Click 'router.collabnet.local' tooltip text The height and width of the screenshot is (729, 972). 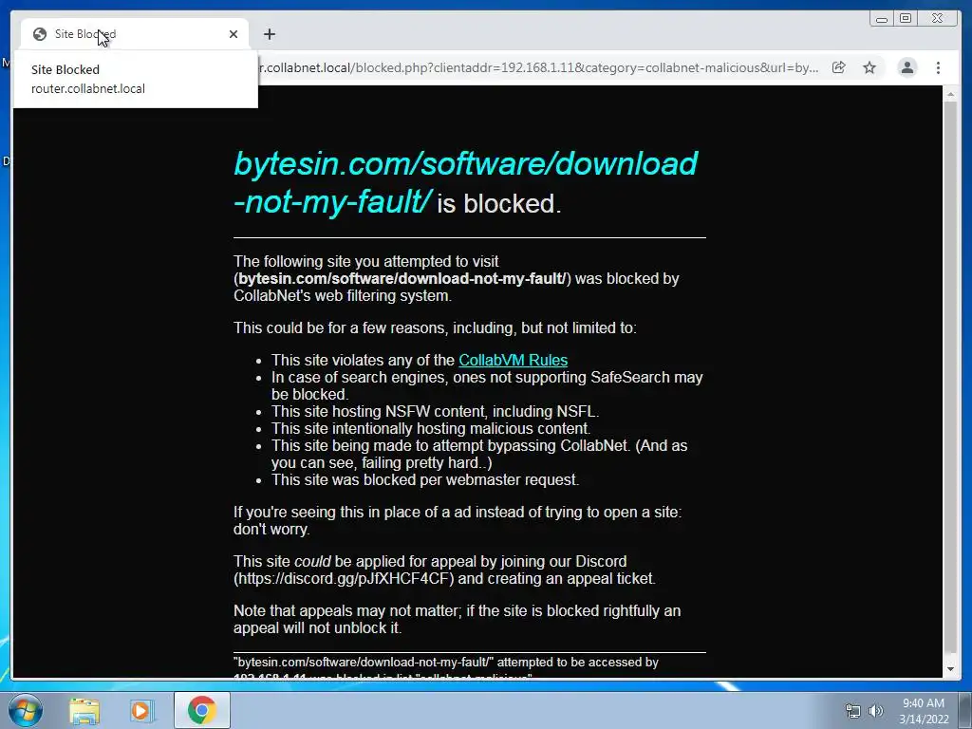pos(88,88)
